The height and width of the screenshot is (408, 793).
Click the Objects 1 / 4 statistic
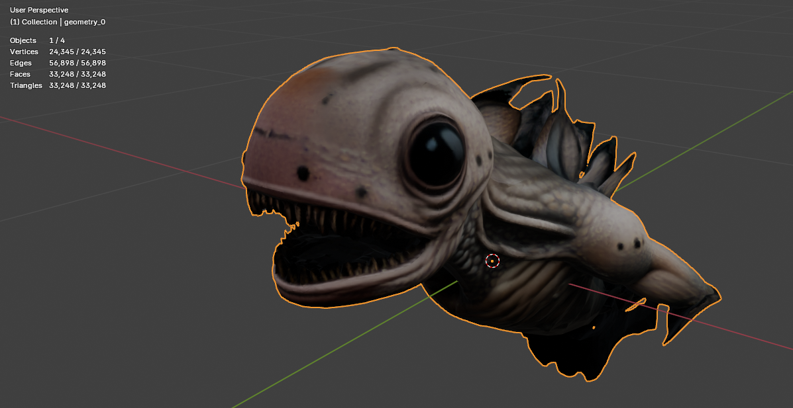(37, 40)
